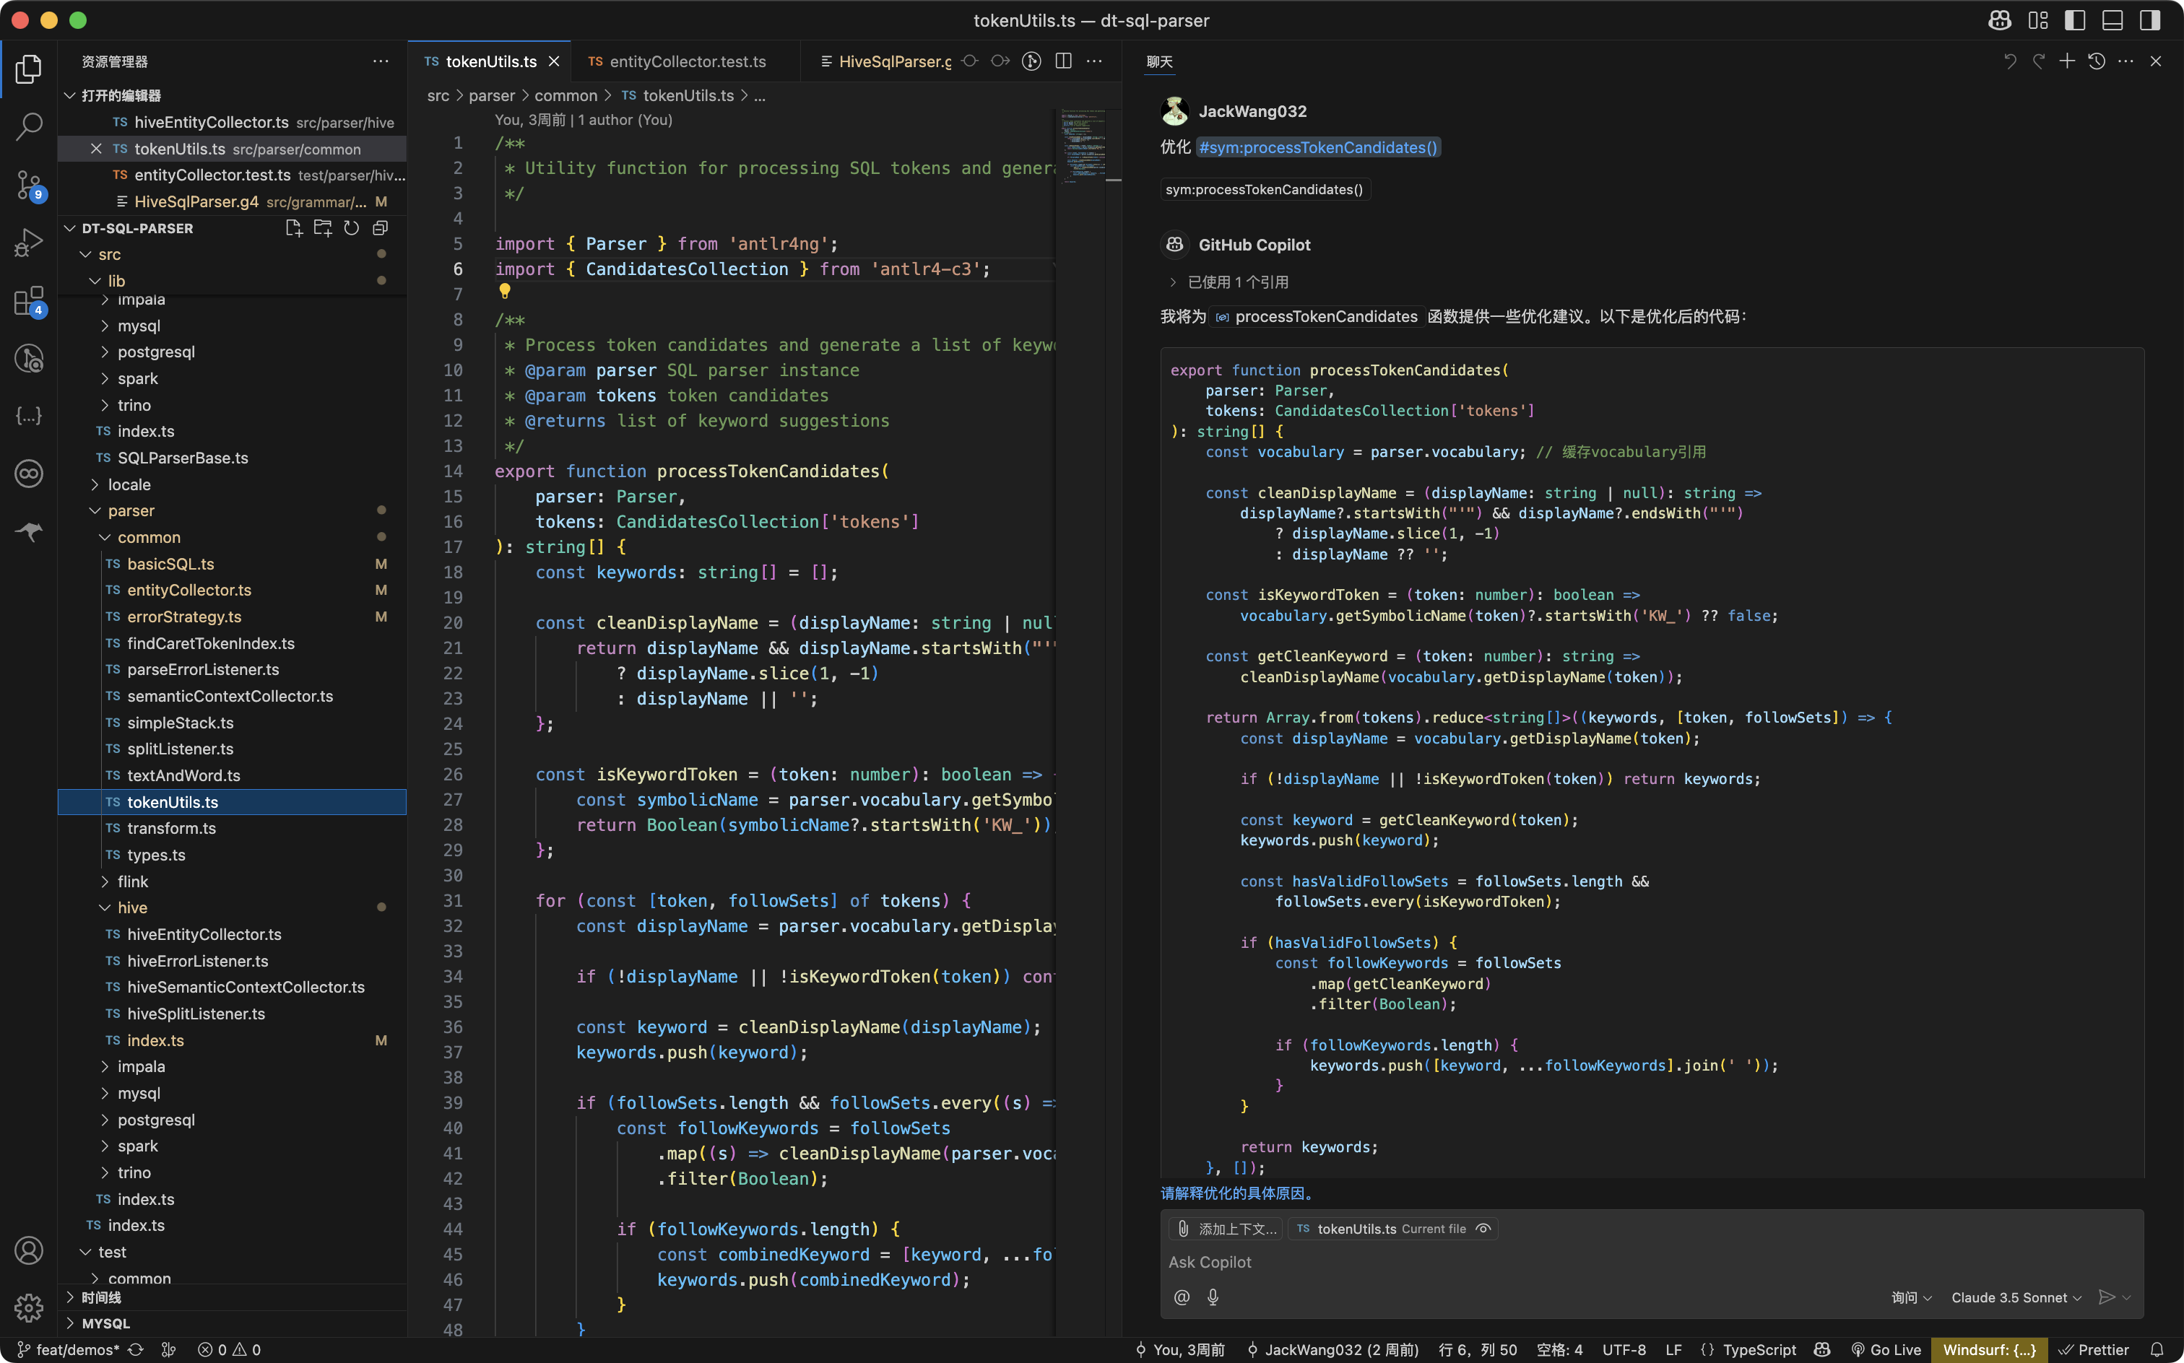Open the Extensions view icon
The height and width of the screenshot is (1363, 2184).
(x=29, y=301)
